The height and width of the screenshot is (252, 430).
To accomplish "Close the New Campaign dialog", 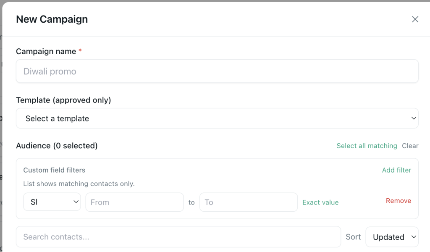I will (x=415, y=19).
